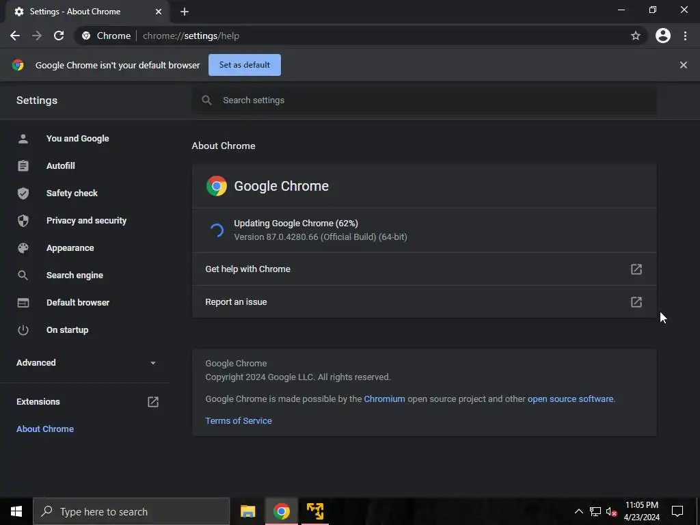
Task: Go to Default browser section
Action: [x=78, y=302]
